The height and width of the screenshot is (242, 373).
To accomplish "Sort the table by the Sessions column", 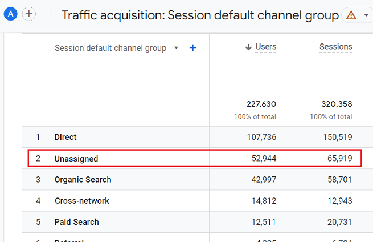I will tap(335, 47).
